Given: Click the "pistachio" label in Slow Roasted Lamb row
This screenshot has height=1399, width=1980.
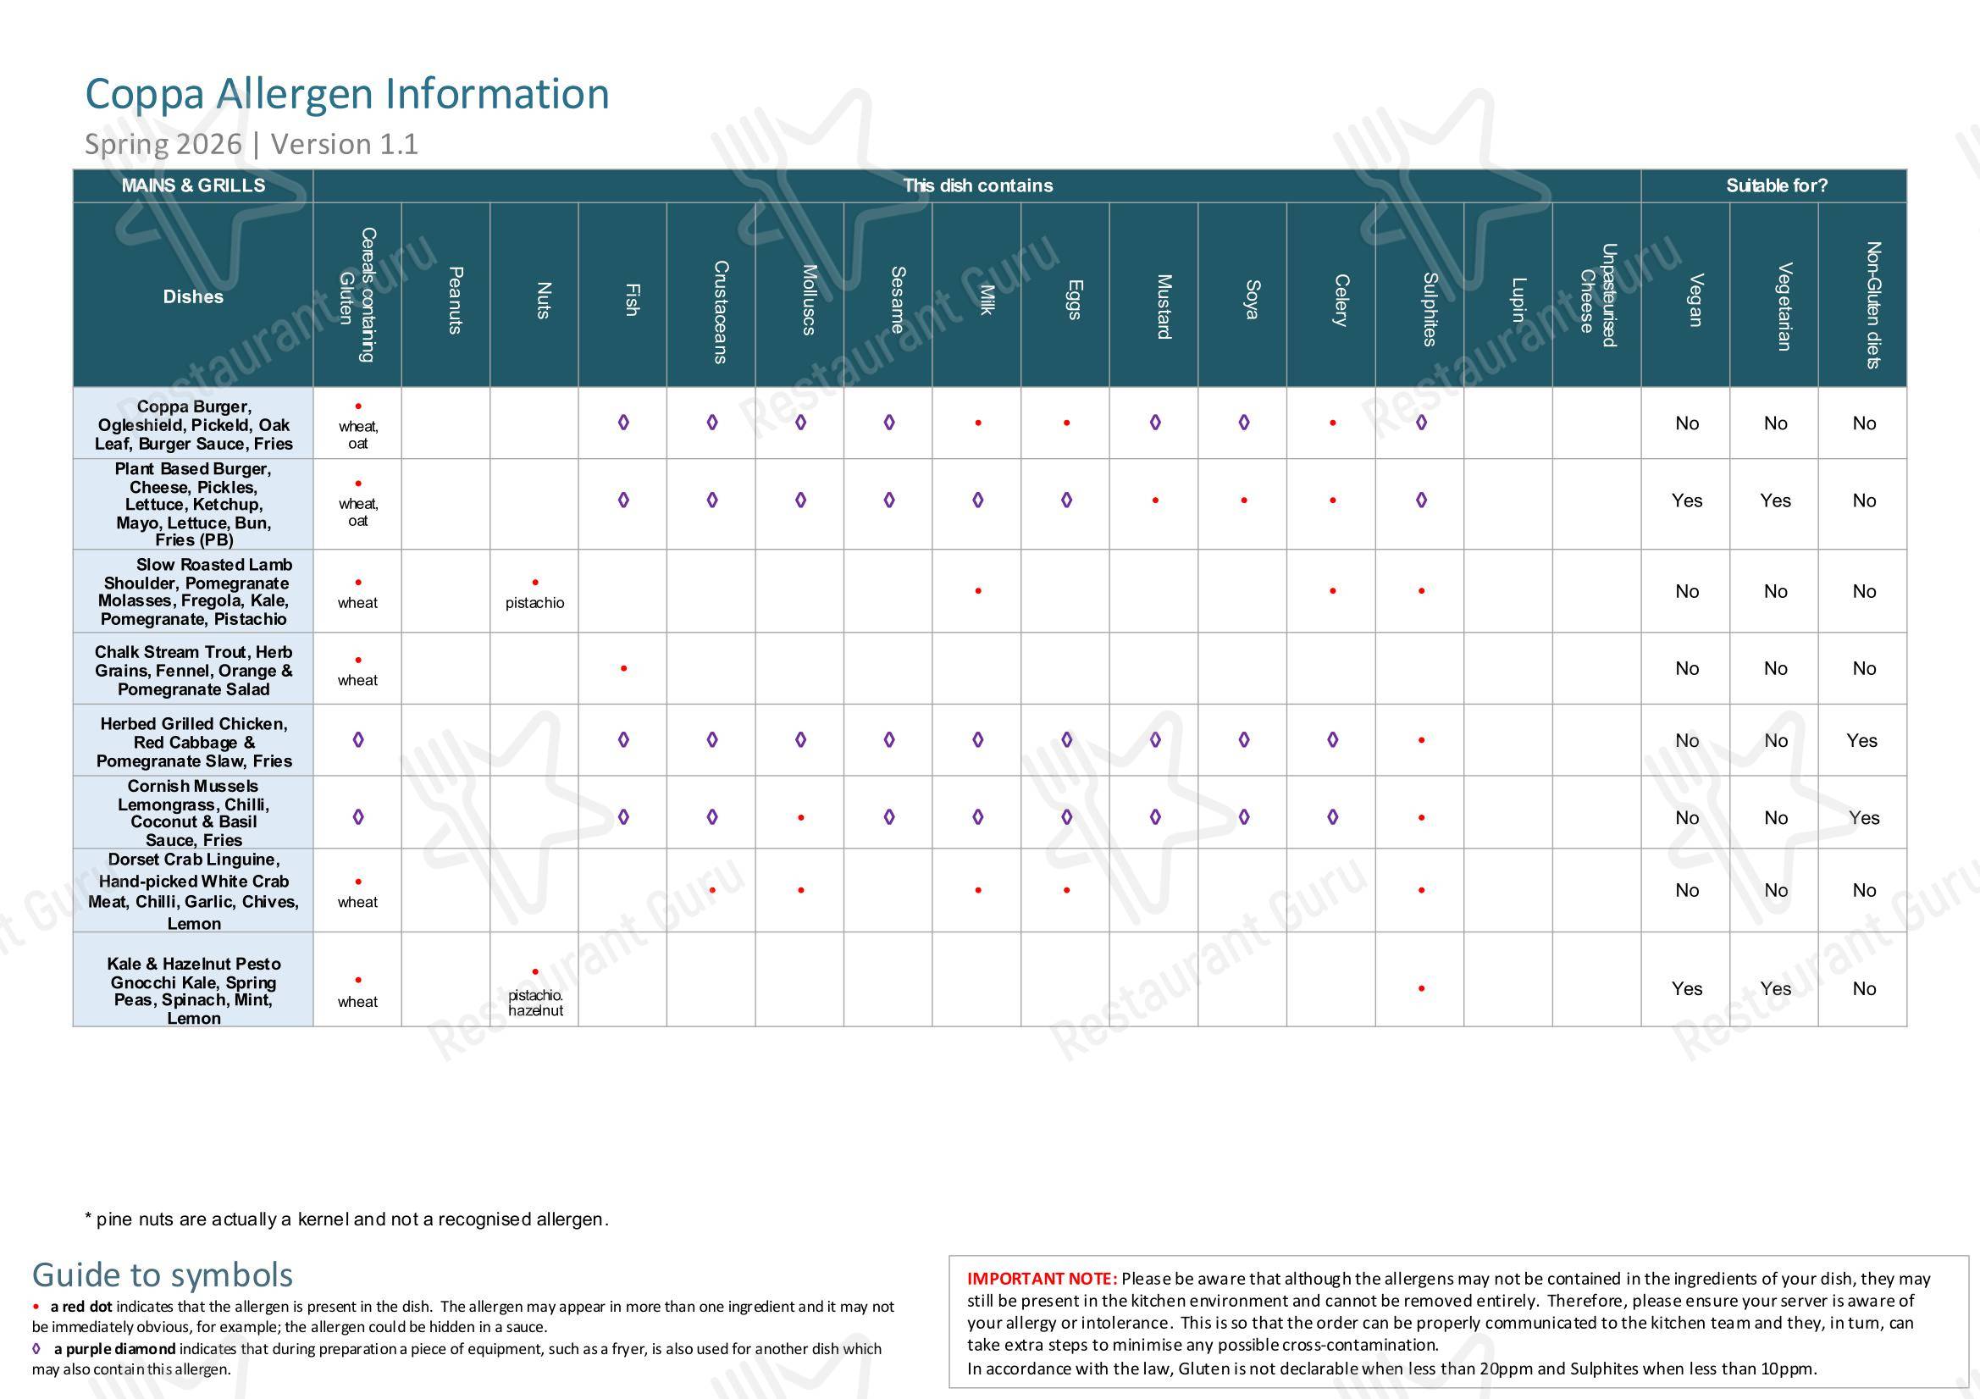Looking at the screenshot, I should [534, 603].
